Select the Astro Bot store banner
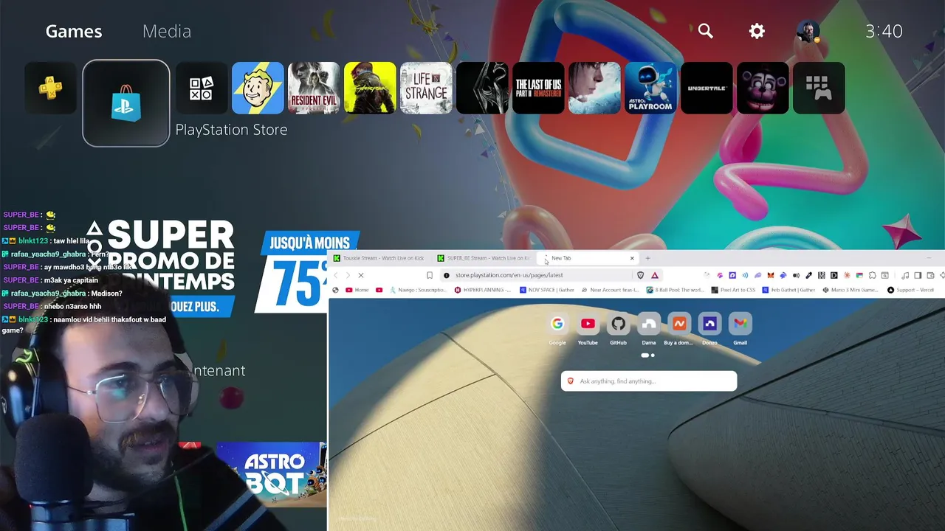This screenshot has height=531, width=945. pyautogui.click(x=272, y=473)
